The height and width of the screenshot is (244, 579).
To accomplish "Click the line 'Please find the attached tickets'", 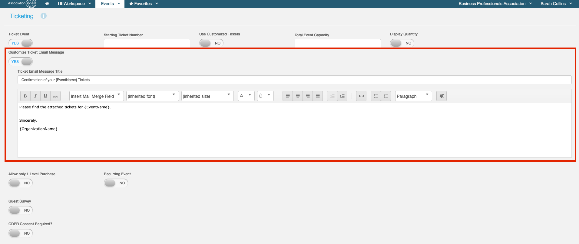I will 65,107.
